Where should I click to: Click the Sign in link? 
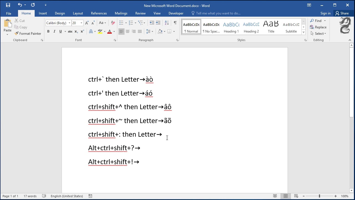pos(325,13)
